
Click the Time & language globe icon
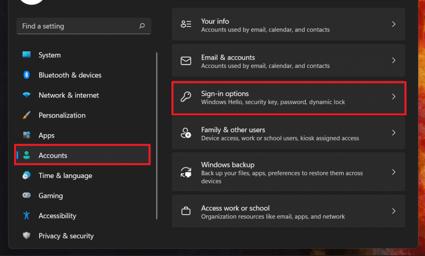pyautogui.click(x=27, y=175)
